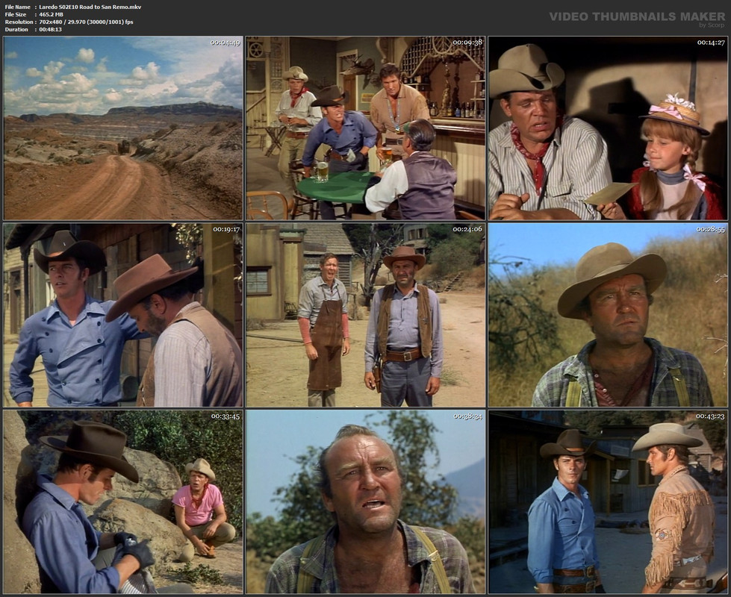Open the saloon scene thumbnail at 00:09:38

pos(366,128)
